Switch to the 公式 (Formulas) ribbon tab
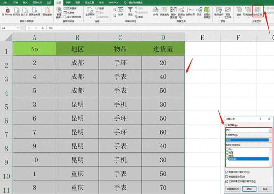Viewport: 274px width, 194px height. (49, 2)
